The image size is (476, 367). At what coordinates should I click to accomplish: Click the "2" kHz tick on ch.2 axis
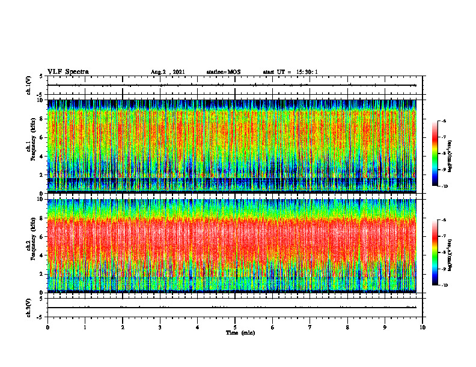[x=41, y=274]
